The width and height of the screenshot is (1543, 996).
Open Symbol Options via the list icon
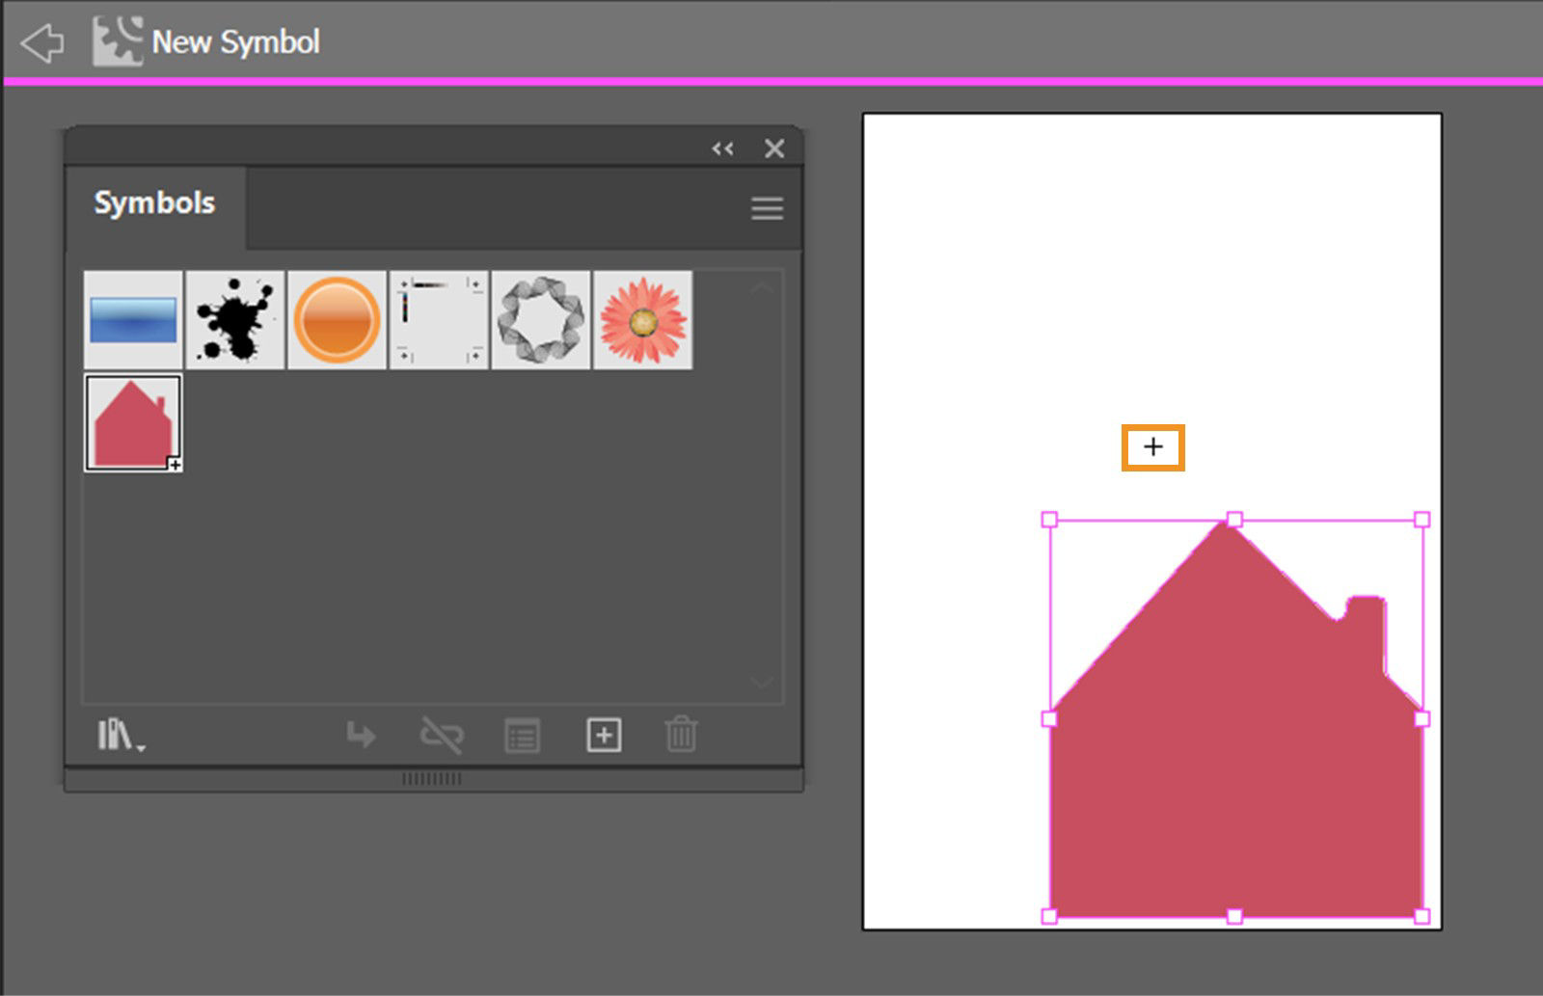(x=521, y=736)
